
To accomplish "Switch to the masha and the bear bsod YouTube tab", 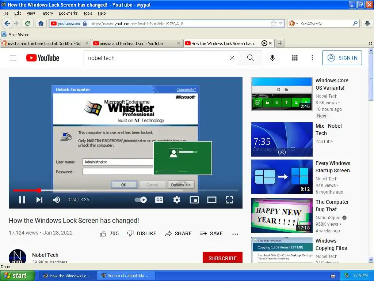I will tap(131, 43).
